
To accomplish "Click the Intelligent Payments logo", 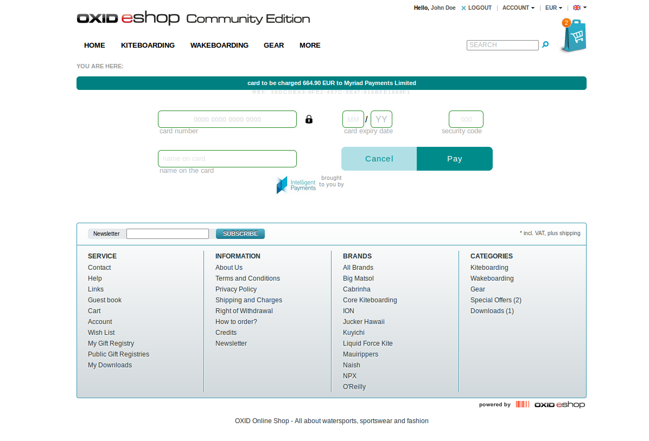I will pos(296,185).
